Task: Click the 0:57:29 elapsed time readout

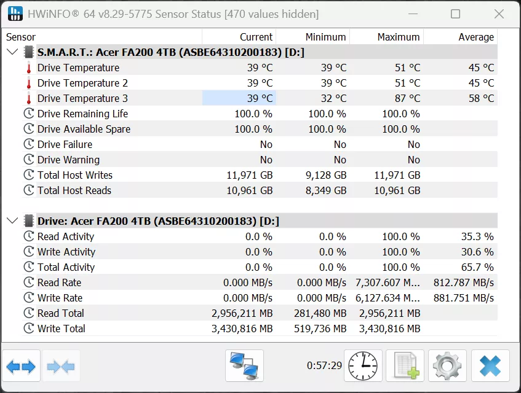Action: [x=324, y=365]
